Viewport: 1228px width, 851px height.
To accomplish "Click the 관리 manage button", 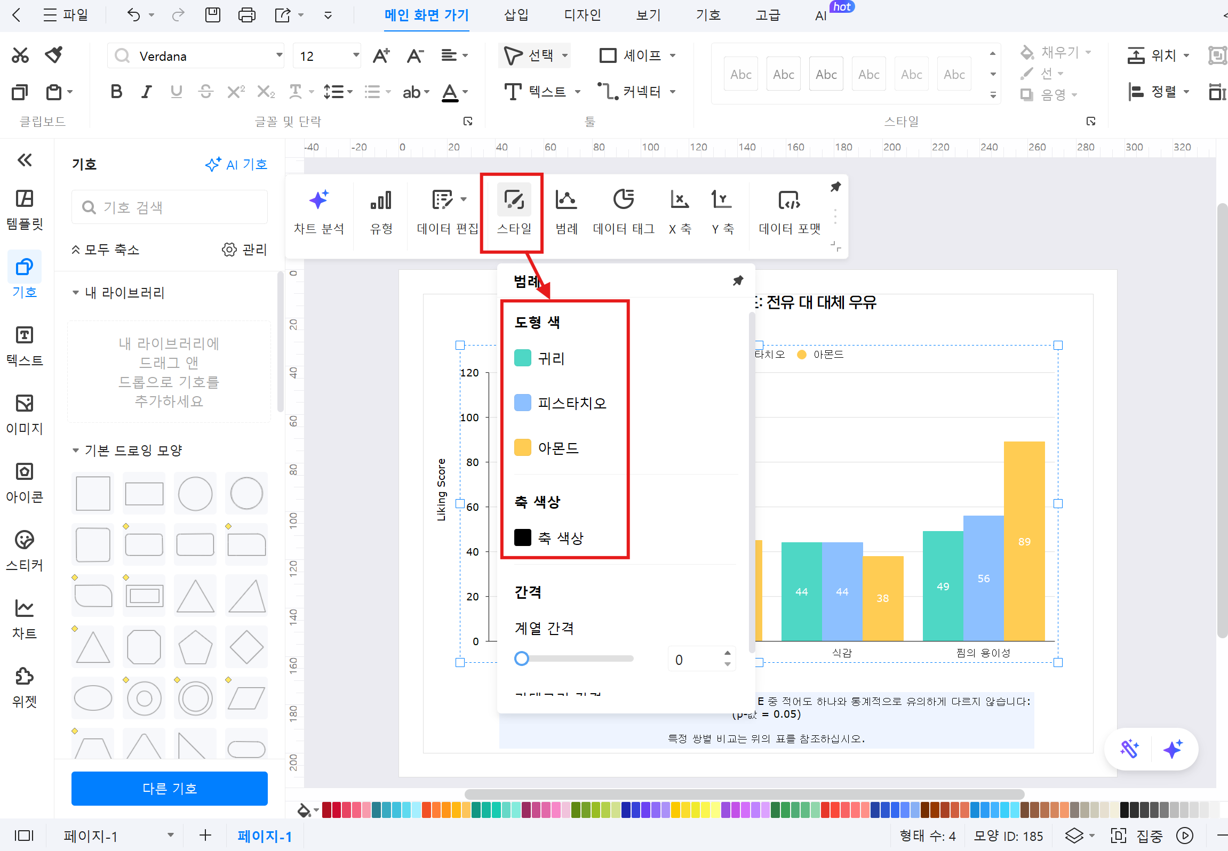I will (x=244, y=250).
